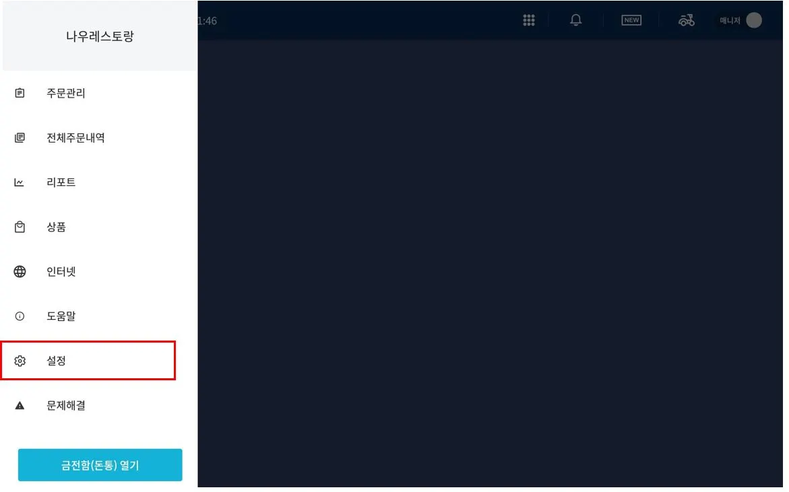The image size is (789, 492).
Task: Open the grid apps icon in header
Action: (529, 20)
